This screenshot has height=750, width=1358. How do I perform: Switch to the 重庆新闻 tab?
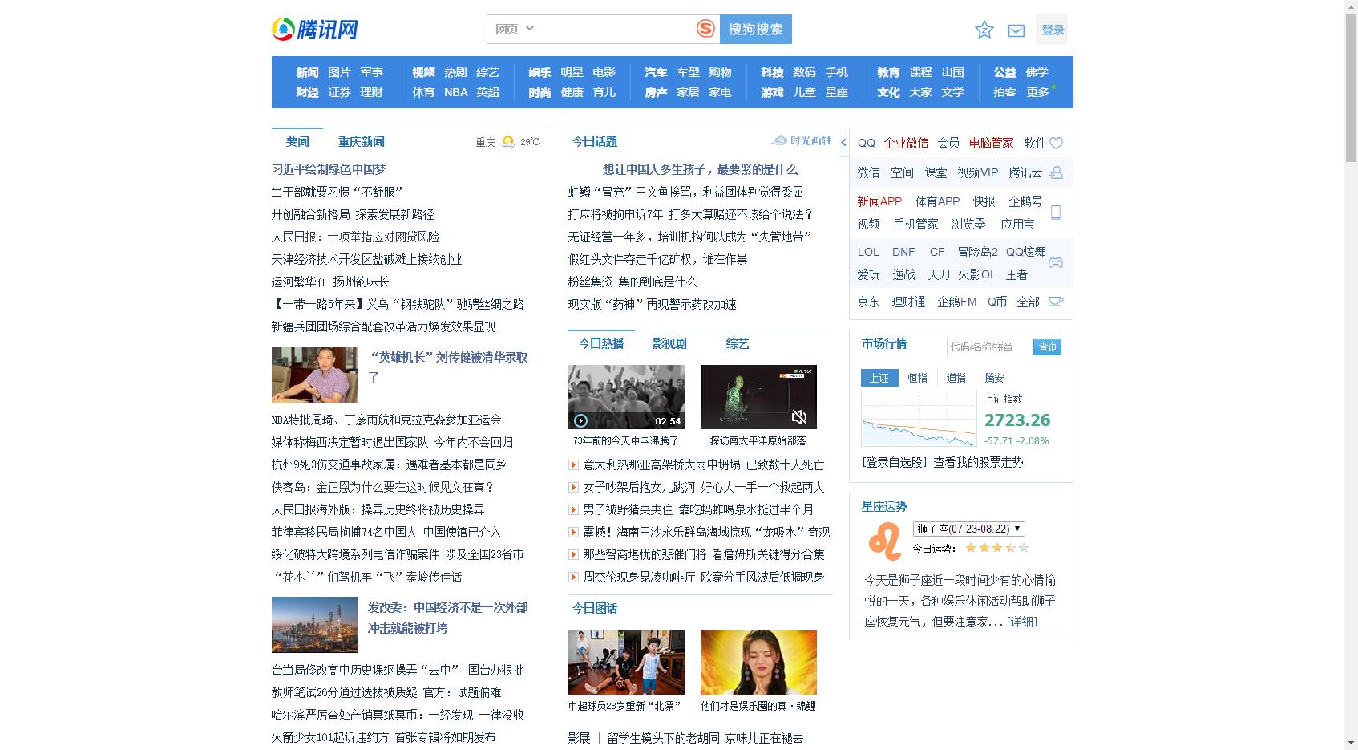pyautogui.click(x=361, y=141)
